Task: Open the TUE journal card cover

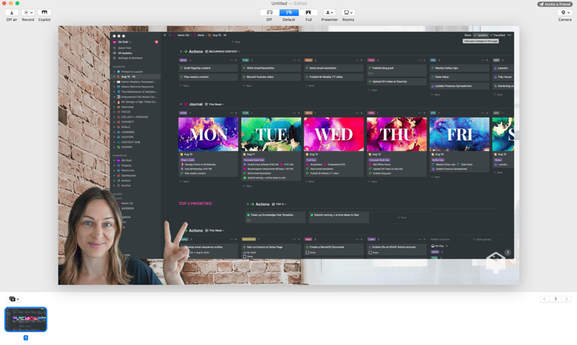Action: click(271, 134)
